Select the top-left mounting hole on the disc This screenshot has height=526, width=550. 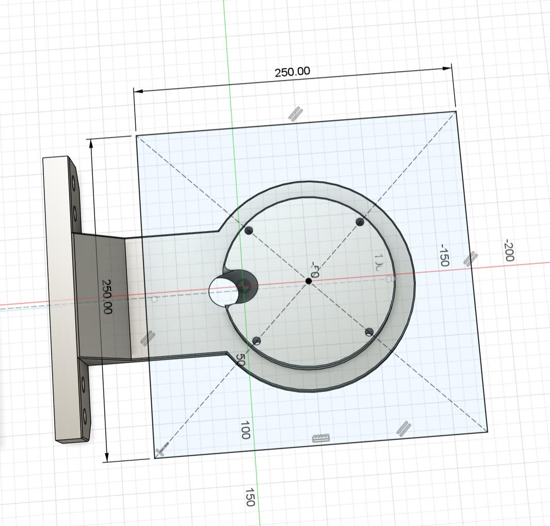pyautogui.click(x=249, y=231)
